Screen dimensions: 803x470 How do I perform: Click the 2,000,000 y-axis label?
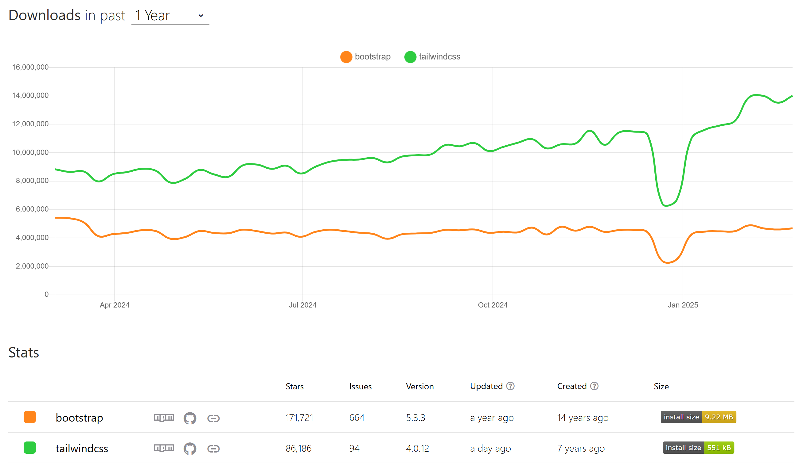[x=32, y=266]
